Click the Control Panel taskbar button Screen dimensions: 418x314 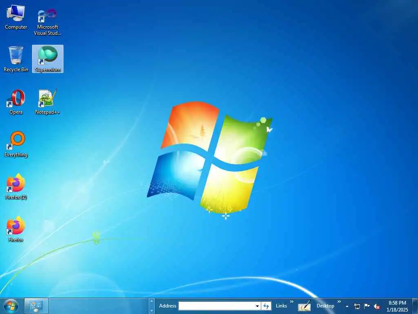tap(36, 306)
